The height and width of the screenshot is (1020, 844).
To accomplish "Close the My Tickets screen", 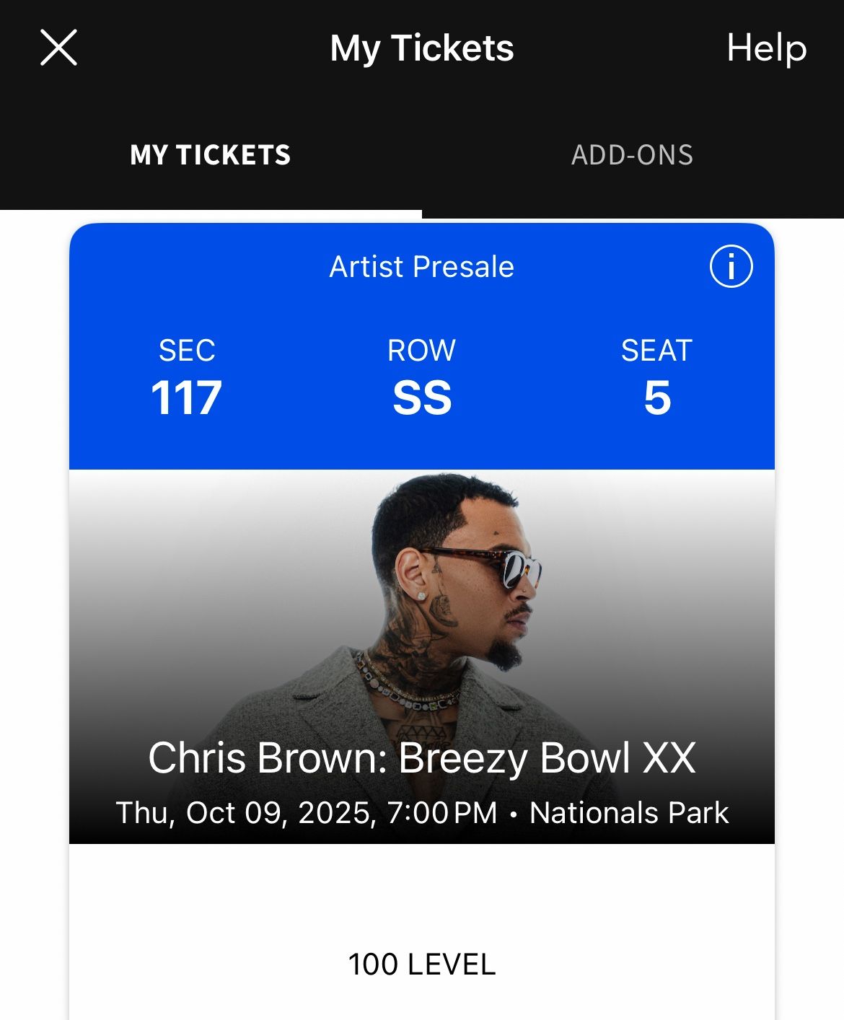I will (x=58, y=48).
